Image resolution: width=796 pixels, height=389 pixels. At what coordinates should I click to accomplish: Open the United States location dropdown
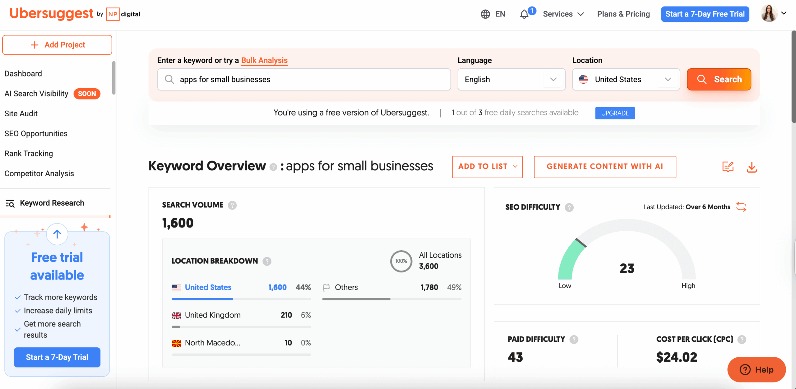[626, 79]
